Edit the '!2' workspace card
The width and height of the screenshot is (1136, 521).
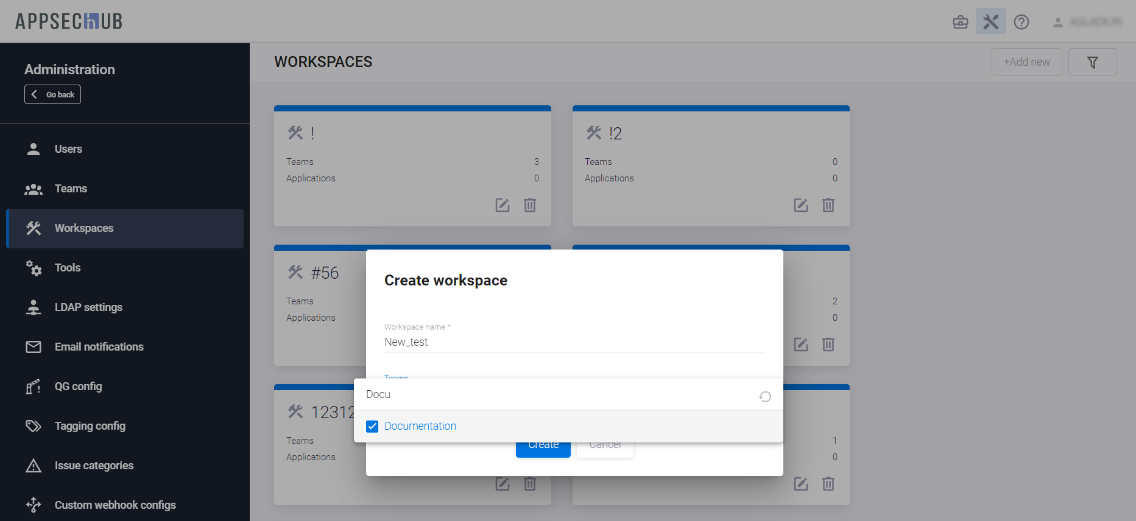pos(800,205)
